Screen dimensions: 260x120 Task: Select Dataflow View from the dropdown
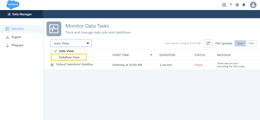point(69,57)
